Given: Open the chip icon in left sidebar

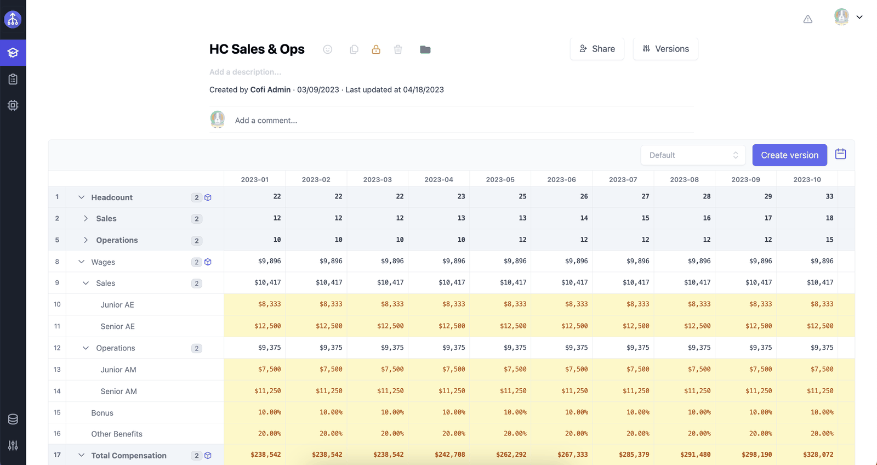Looking at the screenshot, I should tap(13, 105).
